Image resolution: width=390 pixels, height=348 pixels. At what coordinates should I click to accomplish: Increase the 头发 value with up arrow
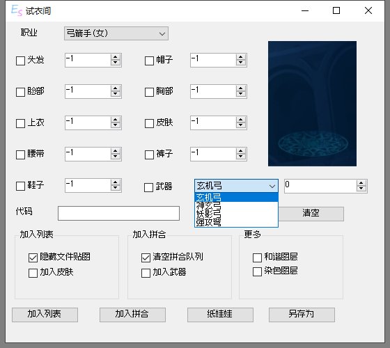(x=115, y=57)
